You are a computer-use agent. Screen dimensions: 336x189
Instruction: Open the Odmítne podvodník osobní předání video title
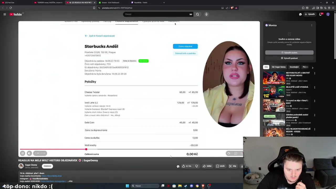(297, 116)
